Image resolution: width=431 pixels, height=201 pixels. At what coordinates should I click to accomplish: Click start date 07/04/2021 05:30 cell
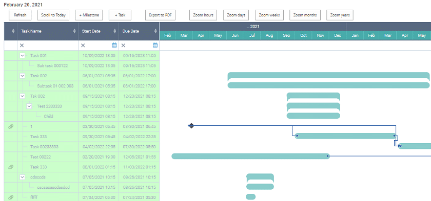coord(99,197)
